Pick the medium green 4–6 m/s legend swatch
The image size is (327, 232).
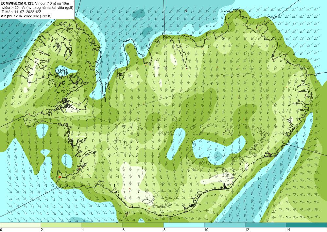click(102, 225)
